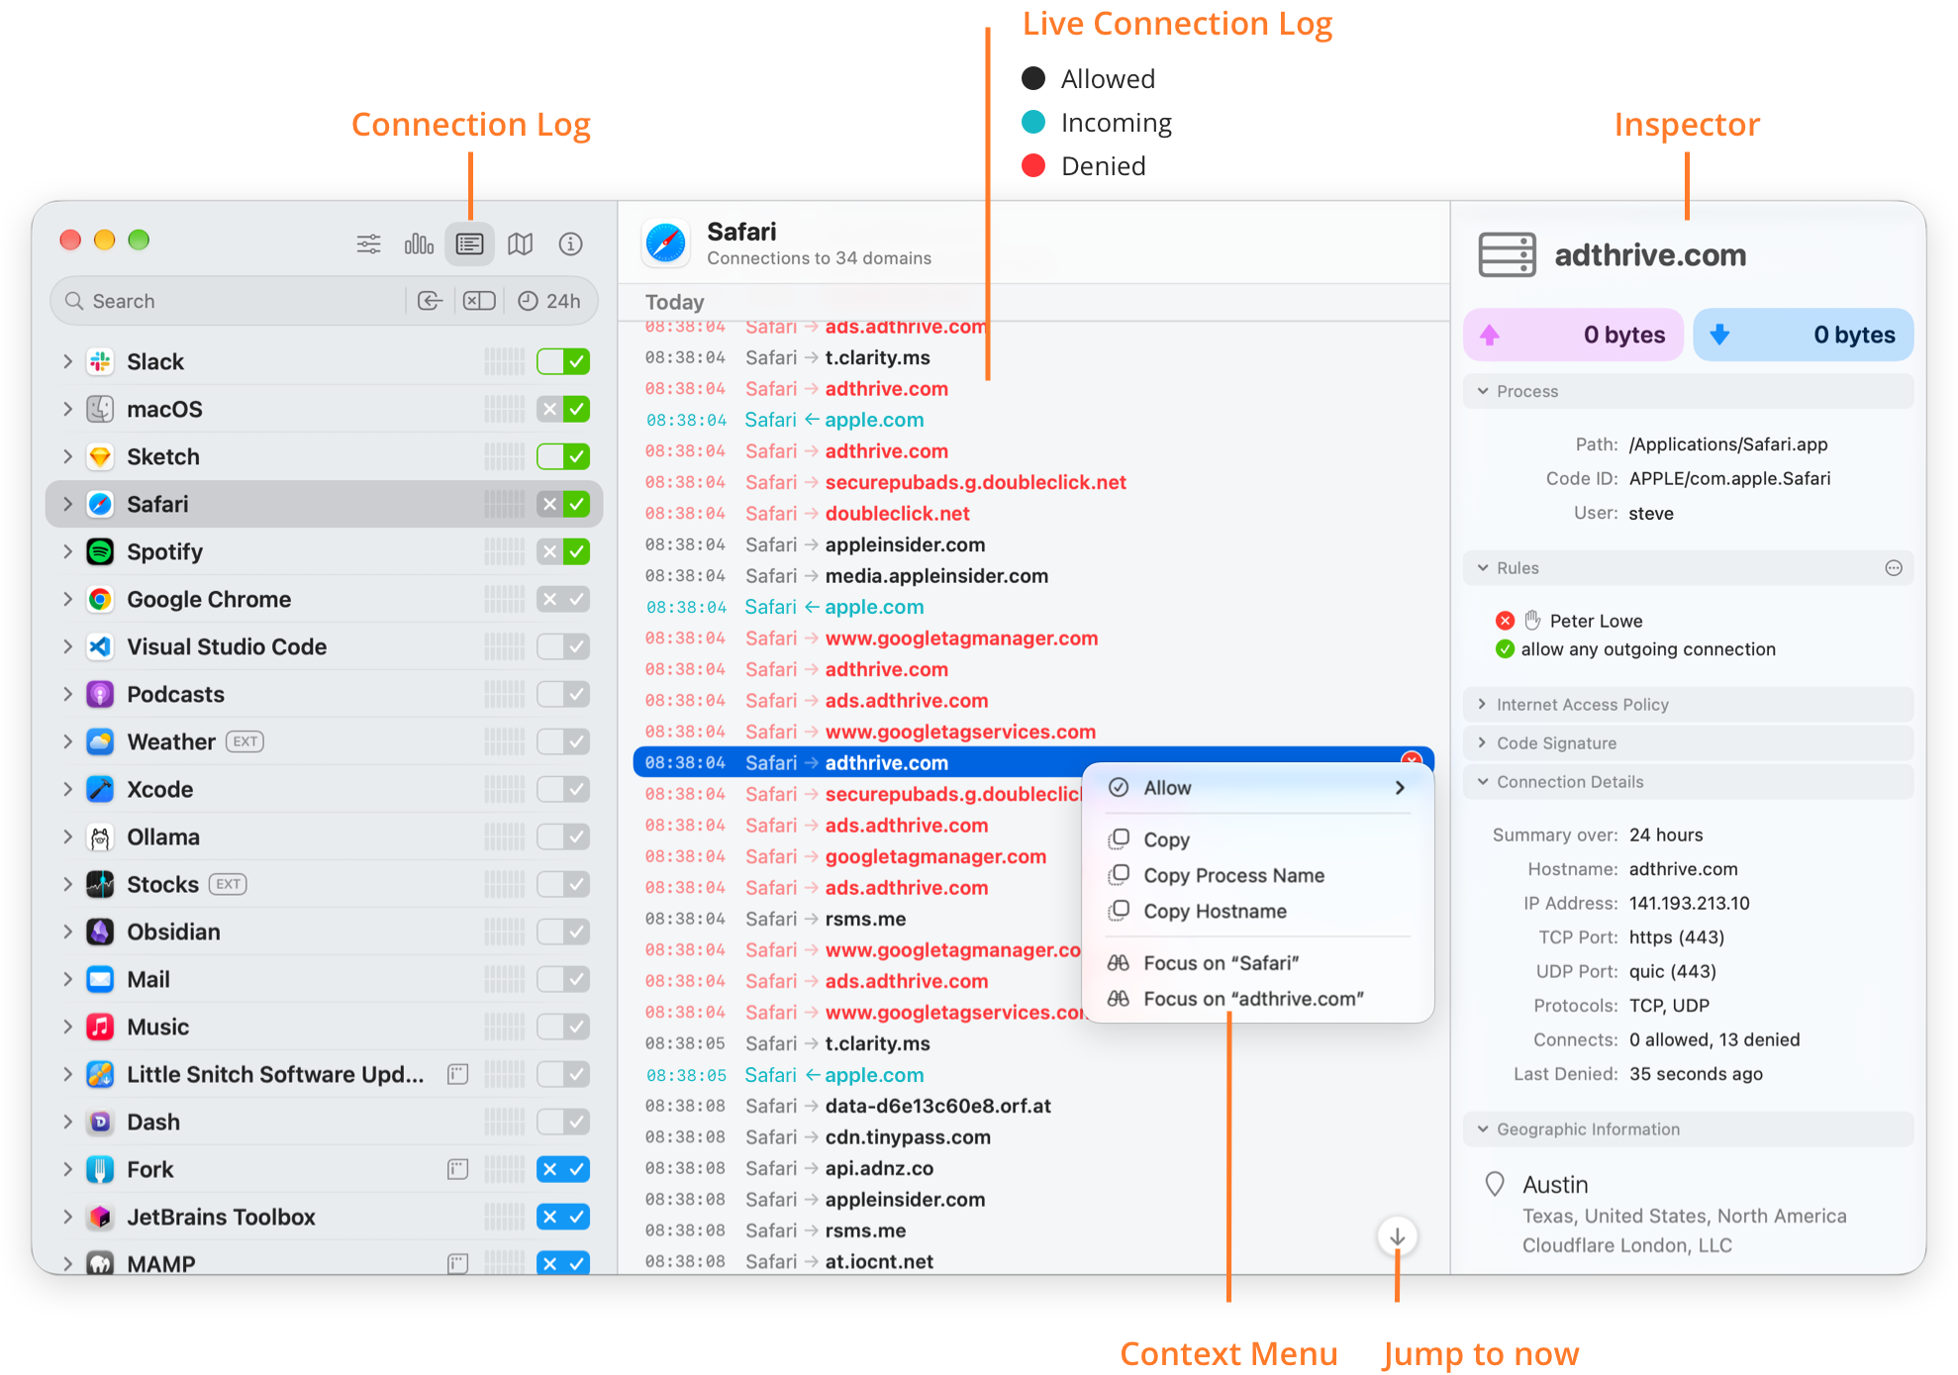Choose Copy Hostname from context menu
This screenshot has width=1958, height=1375.
1257,911
